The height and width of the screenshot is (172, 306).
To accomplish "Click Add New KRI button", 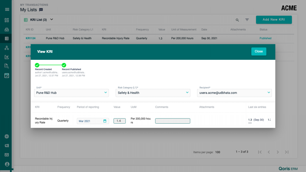I will click(274, 20).
